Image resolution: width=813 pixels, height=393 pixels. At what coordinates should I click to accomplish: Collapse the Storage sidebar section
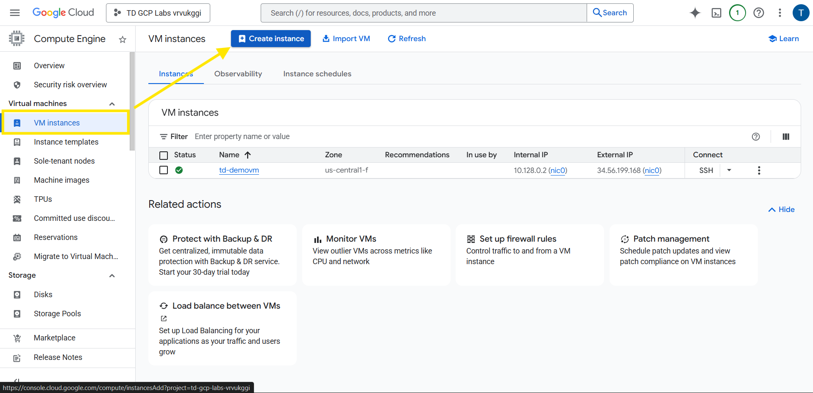[112, 276]
